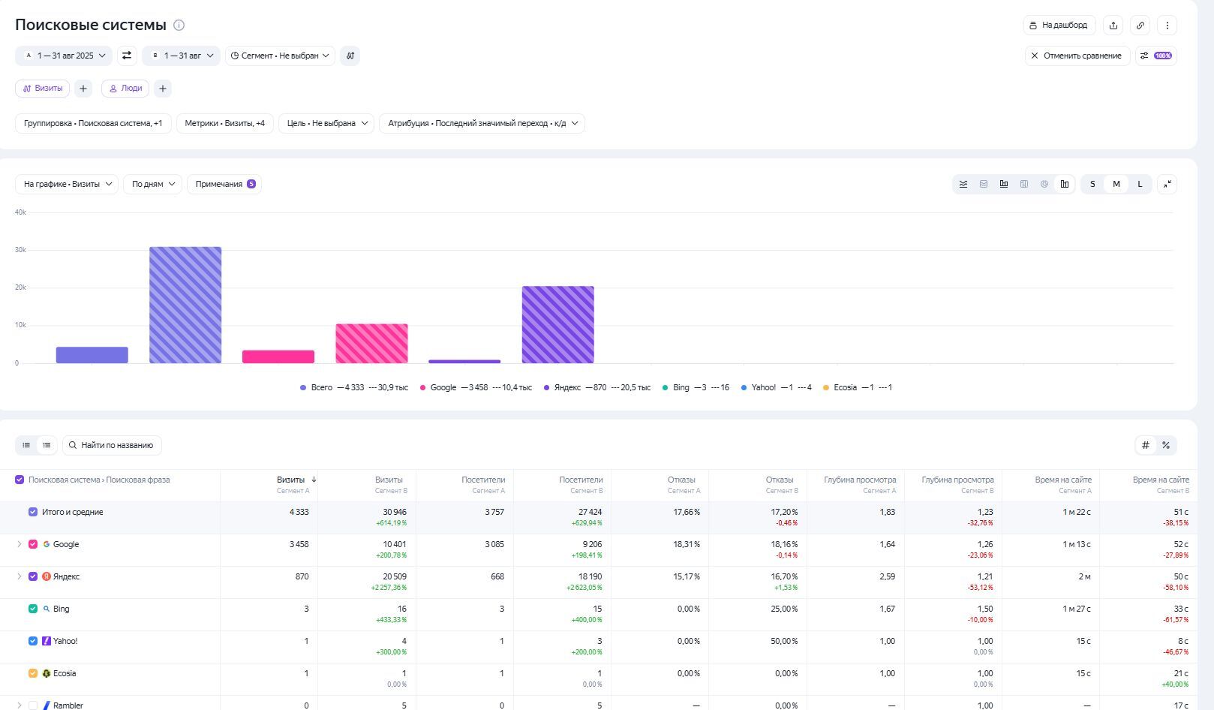The height and width of the screenshot is (710, 1214).
Task: Select the pie chart view icon
Action: coord(1044,184)
